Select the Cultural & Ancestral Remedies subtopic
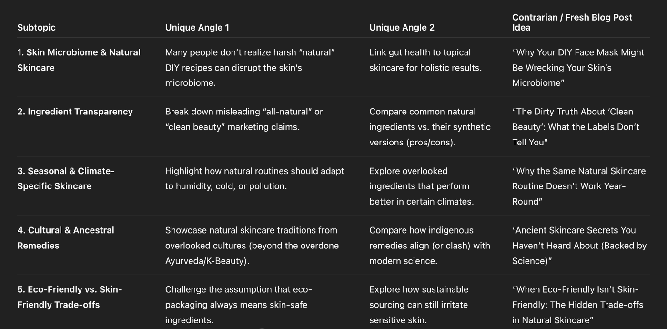This screenshot has height=329, width=667. coord(66,237)
